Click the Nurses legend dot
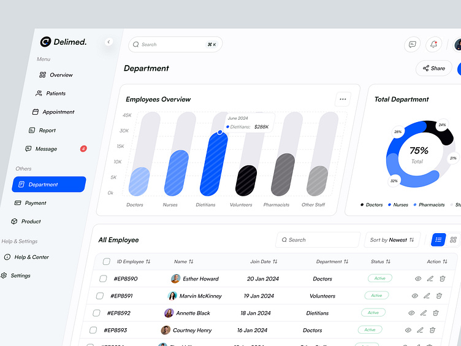This screenshot has height=346, width=461. [389, 205]
